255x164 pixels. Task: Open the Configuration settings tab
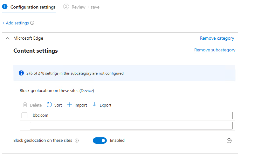[29, 7]
